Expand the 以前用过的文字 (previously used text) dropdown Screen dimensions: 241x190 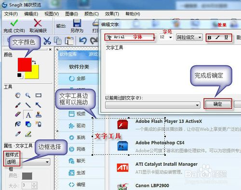pos(153,105)
